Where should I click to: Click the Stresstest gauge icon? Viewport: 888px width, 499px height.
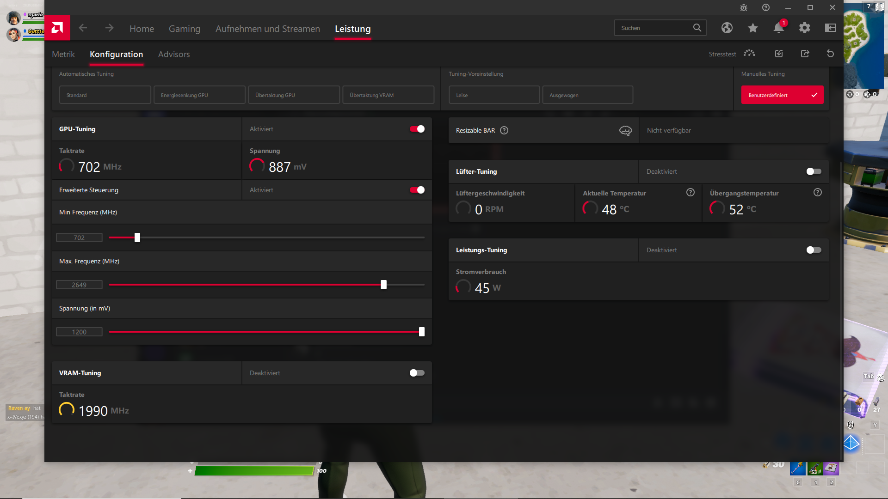[x=749, y=54]
